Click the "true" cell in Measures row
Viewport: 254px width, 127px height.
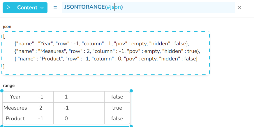[x=117, y=108]
